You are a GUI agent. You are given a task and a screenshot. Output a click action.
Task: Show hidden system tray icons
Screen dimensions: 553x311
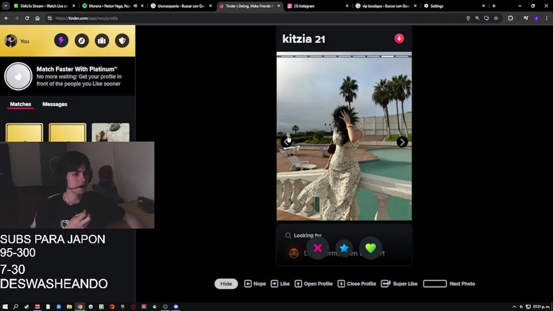(x=514, y=307)
